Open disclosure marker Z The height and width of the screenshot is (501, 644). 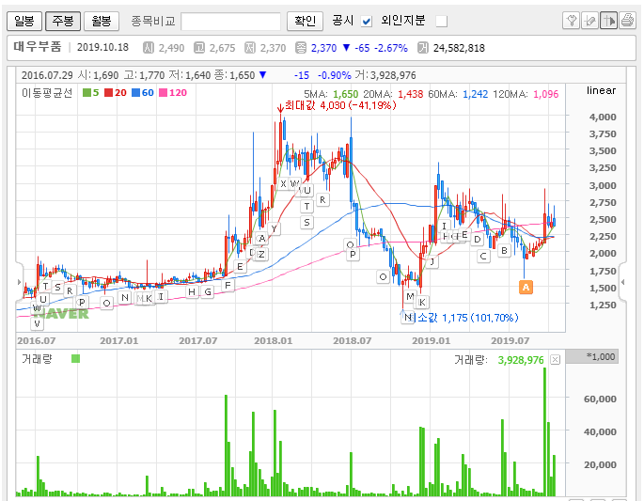[x=261, y=254]
